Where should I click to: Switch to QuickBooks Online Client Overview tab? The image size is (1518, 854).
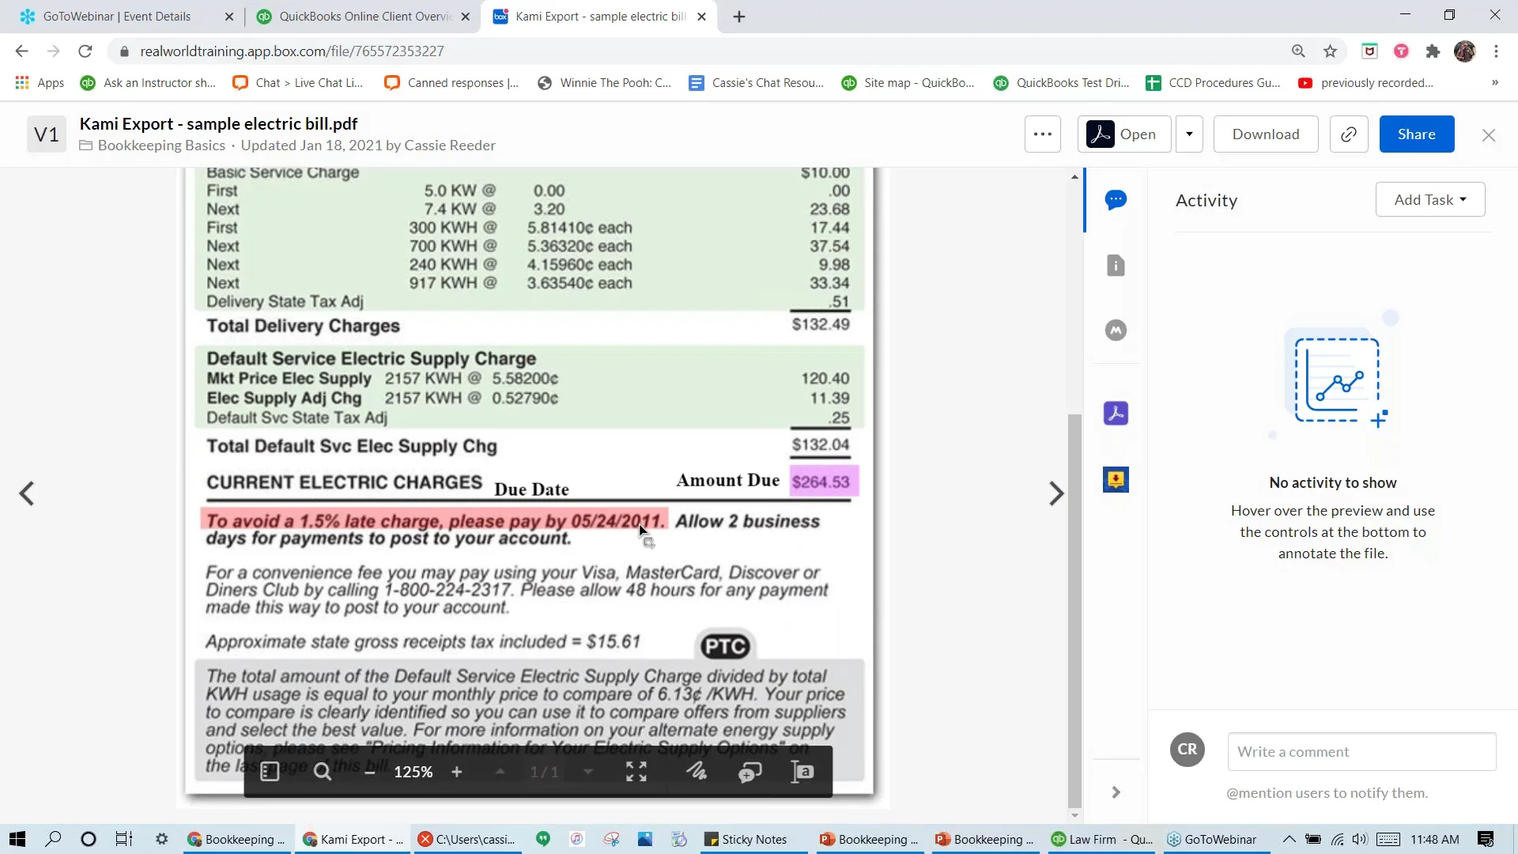[x=364, y=17]
